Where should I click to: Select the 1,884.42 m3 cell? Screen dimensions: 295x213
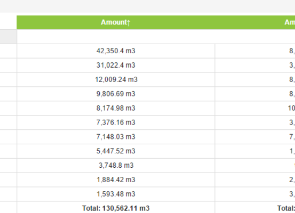116,179
